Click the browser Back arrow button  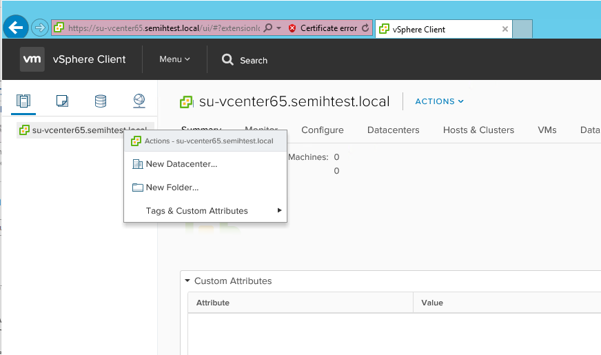(16, 28)
